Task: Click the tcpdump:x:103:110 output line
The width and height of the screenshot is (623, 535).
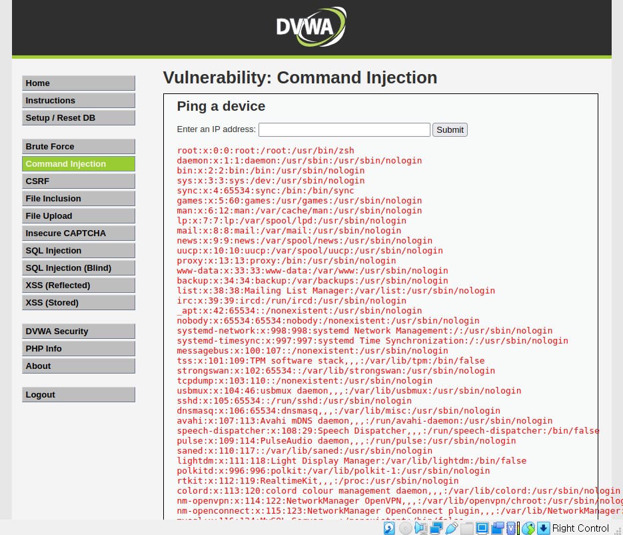Action: point(305,381)
